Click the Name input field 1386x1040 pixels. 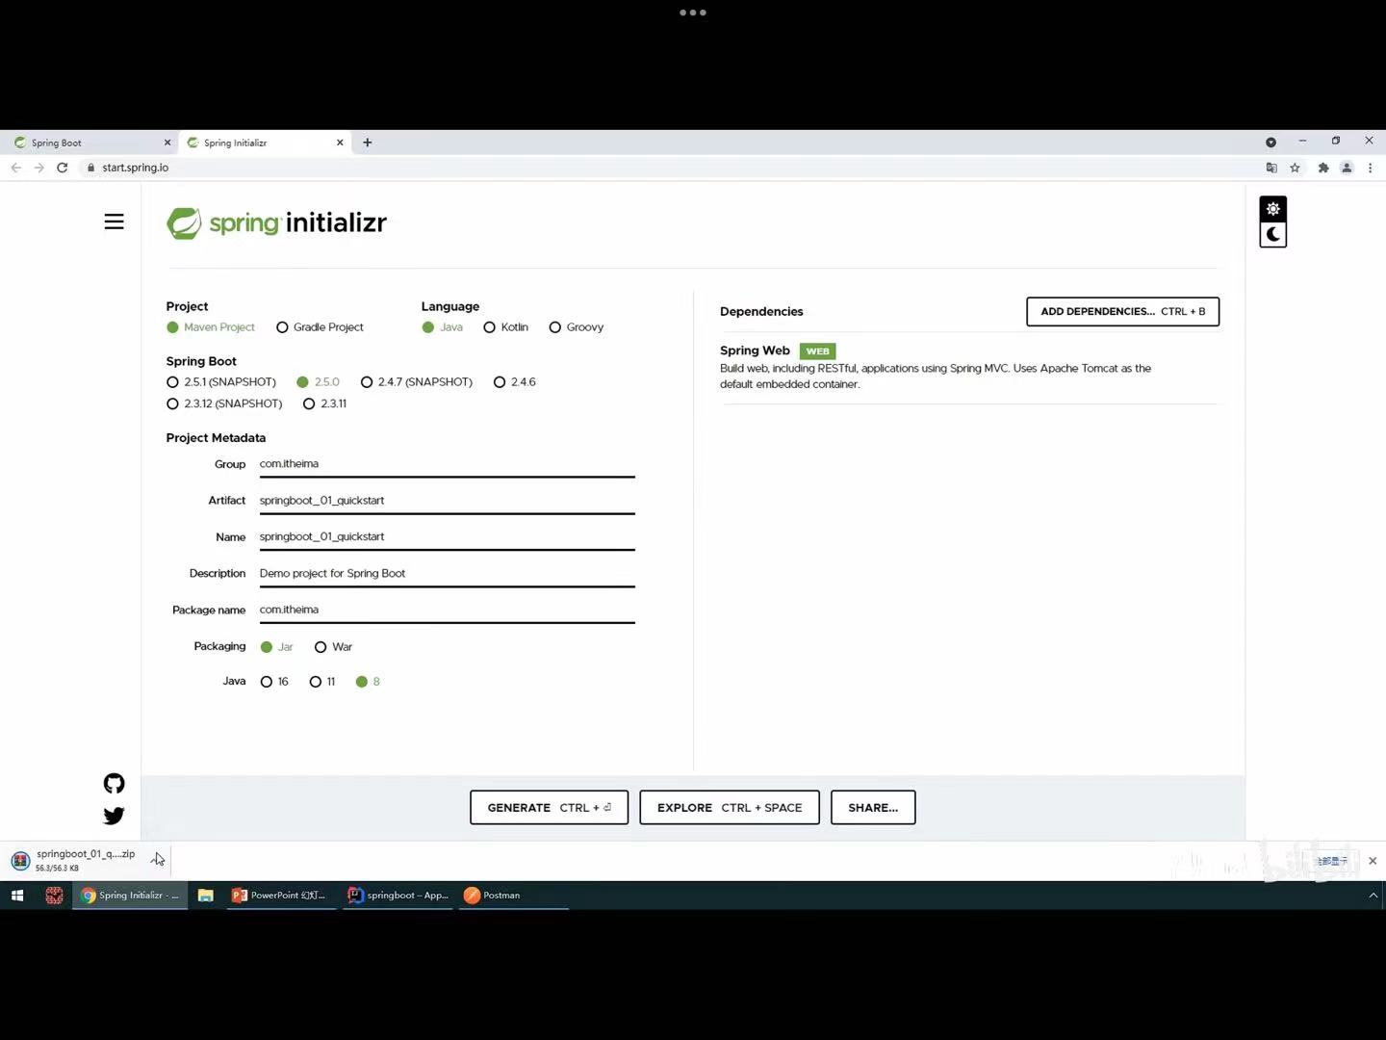[447, 537]
